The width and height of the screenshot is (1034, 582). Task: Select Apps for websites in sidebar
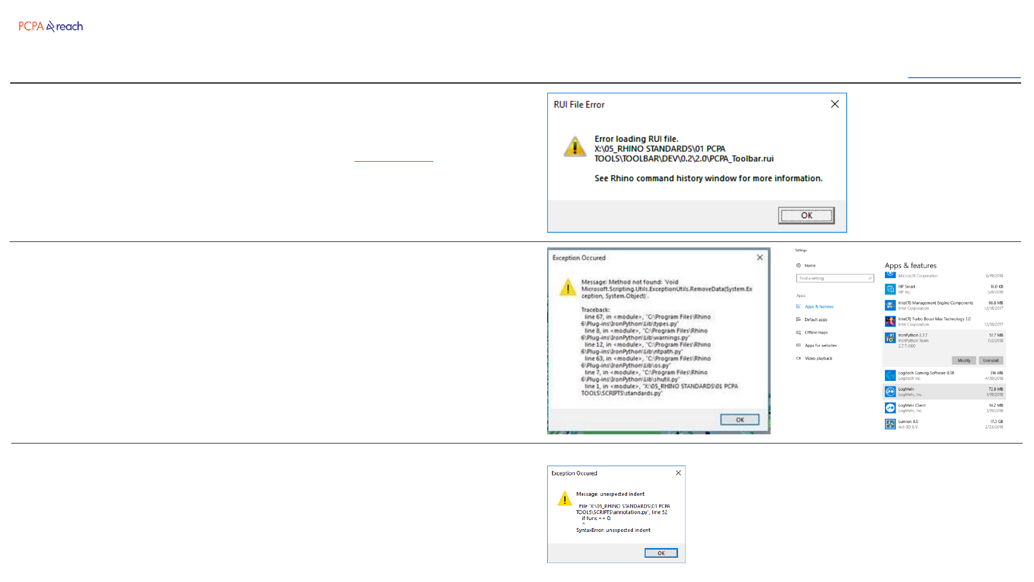(x=820, y=345)
